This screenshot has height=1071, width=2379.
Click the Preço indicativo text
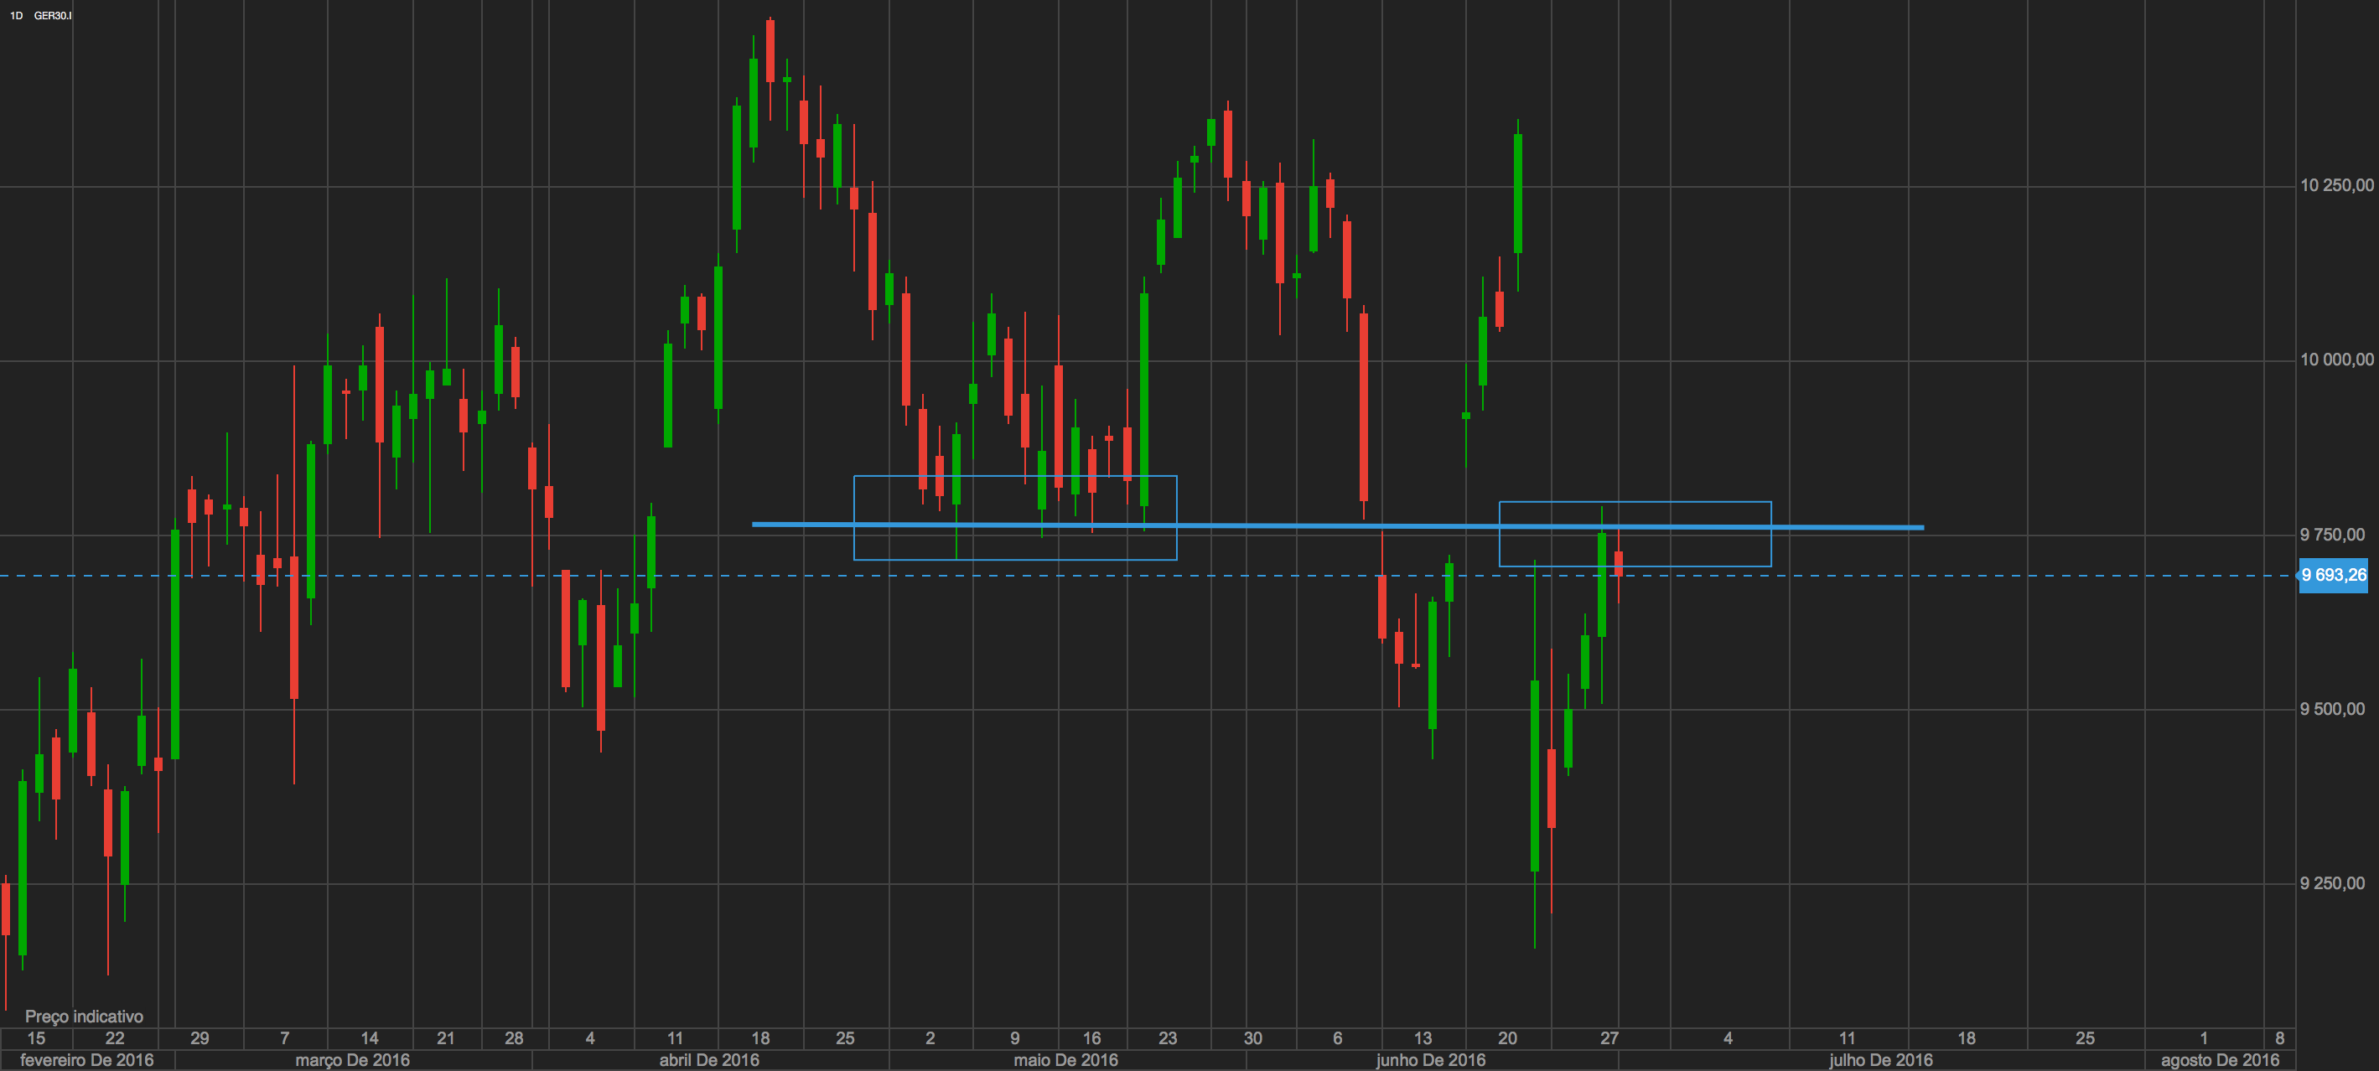coord(84,1017)
